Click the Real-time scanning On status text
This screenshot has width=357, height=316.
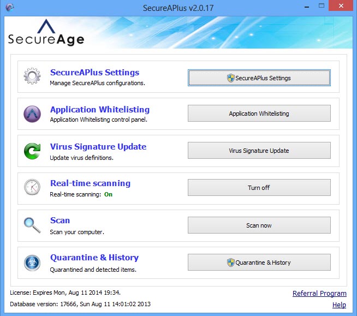pos(108,194)
